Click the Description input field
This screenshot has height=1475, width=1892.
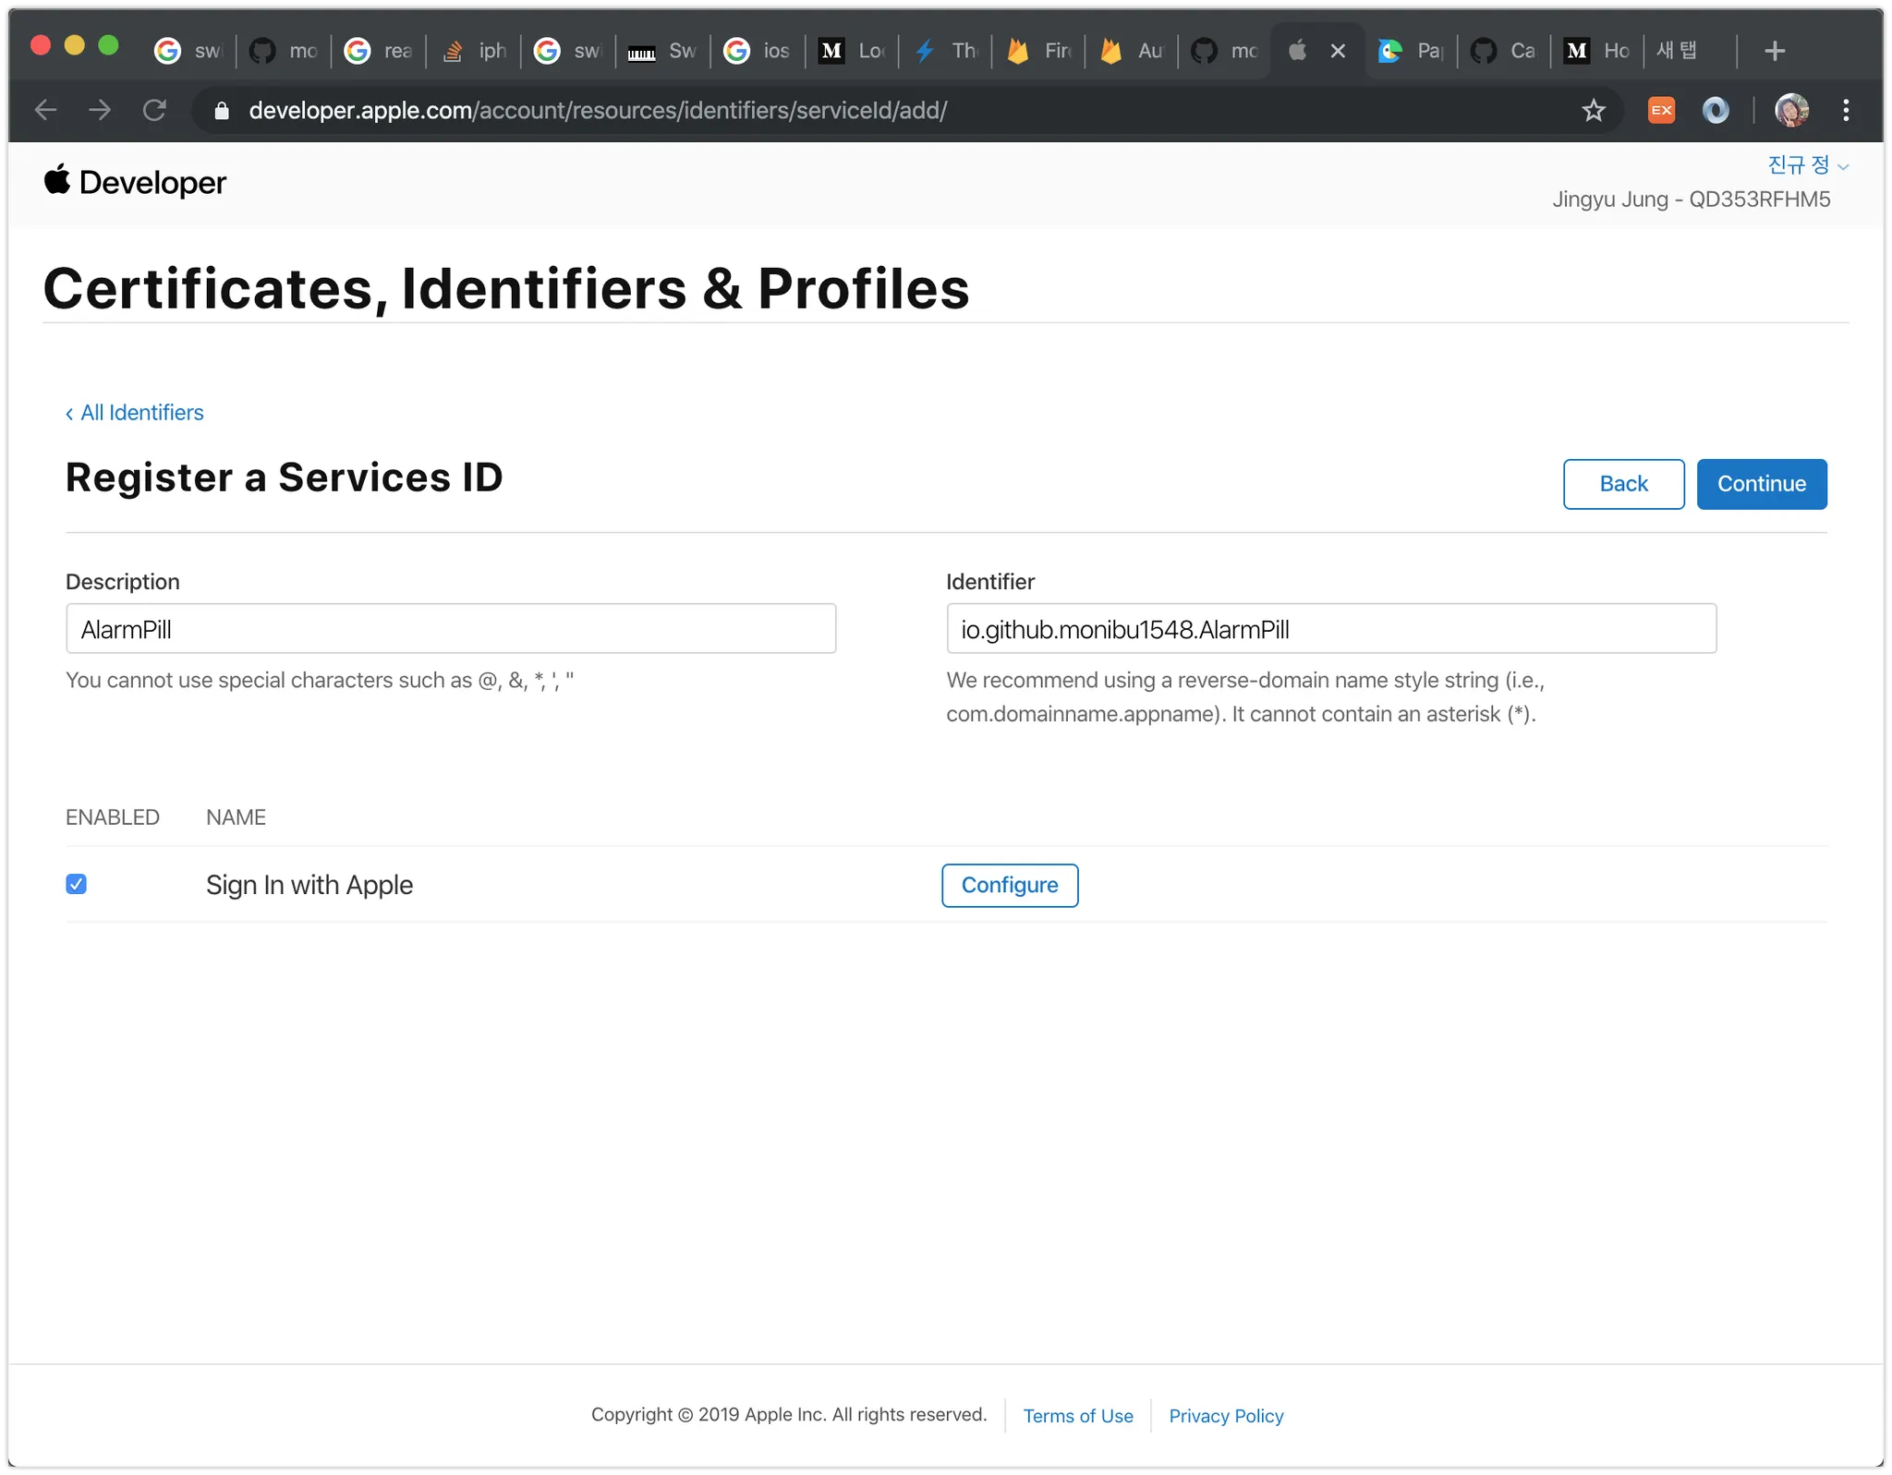(451, 629)
